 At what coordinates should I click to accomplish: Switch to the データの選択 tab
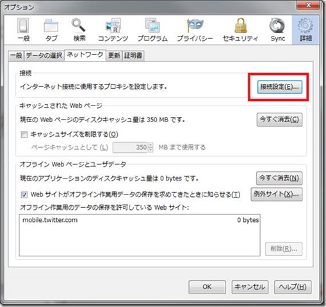(44, 56)
